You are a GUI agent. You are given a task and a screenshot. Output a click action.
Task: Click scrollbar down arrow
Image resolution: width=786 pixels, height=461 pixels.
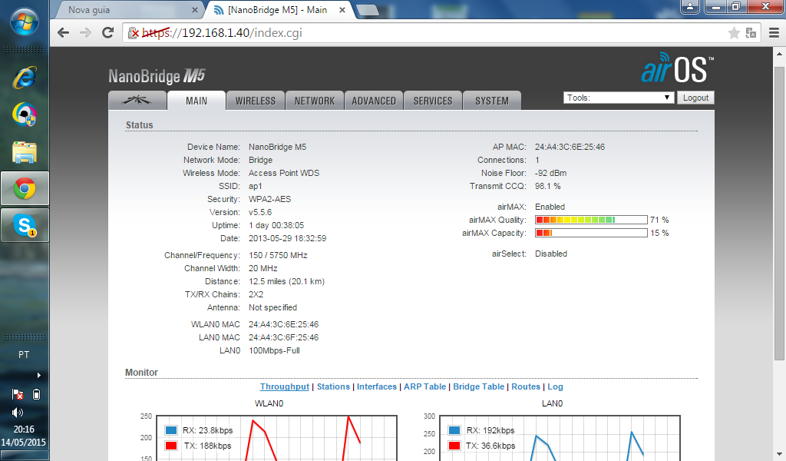pyautogui.click(x=779, y=454)
